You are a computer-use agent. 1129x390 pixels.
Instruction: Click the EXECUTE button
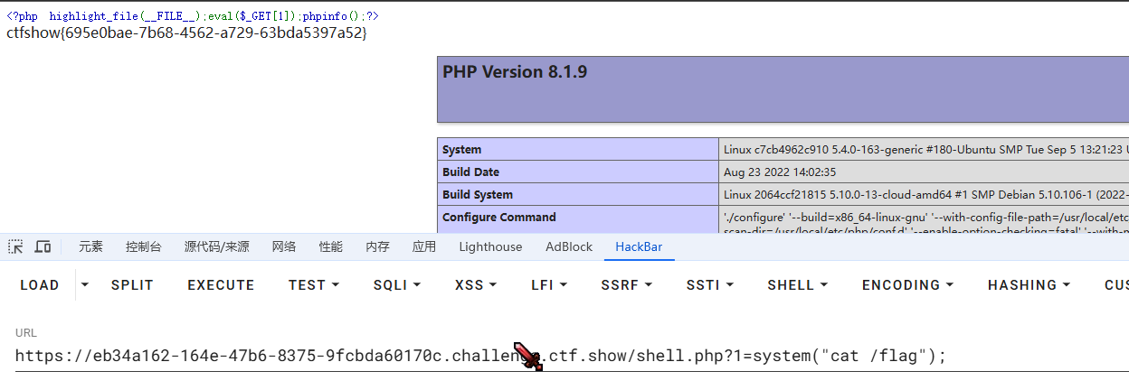pos(221,284)
